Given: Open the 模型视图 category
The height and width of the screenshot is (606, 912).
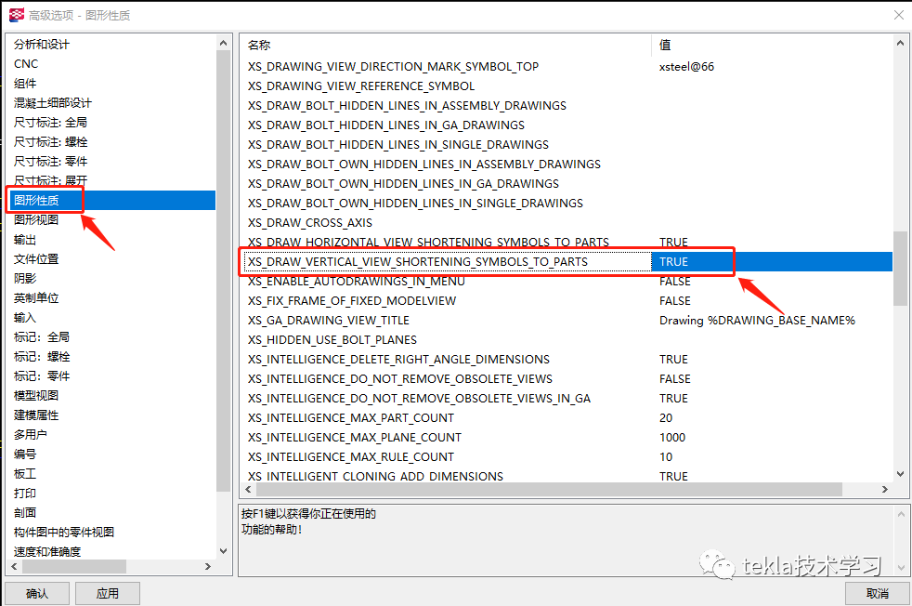Looking at the screenshot, I should pyautogui.click(x=36, y=396).
